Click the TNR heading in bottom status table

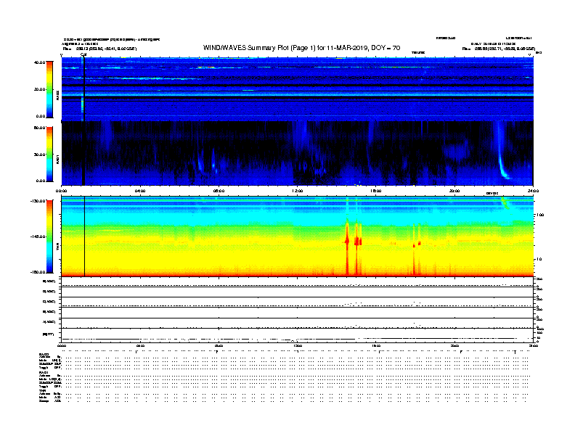42,390
